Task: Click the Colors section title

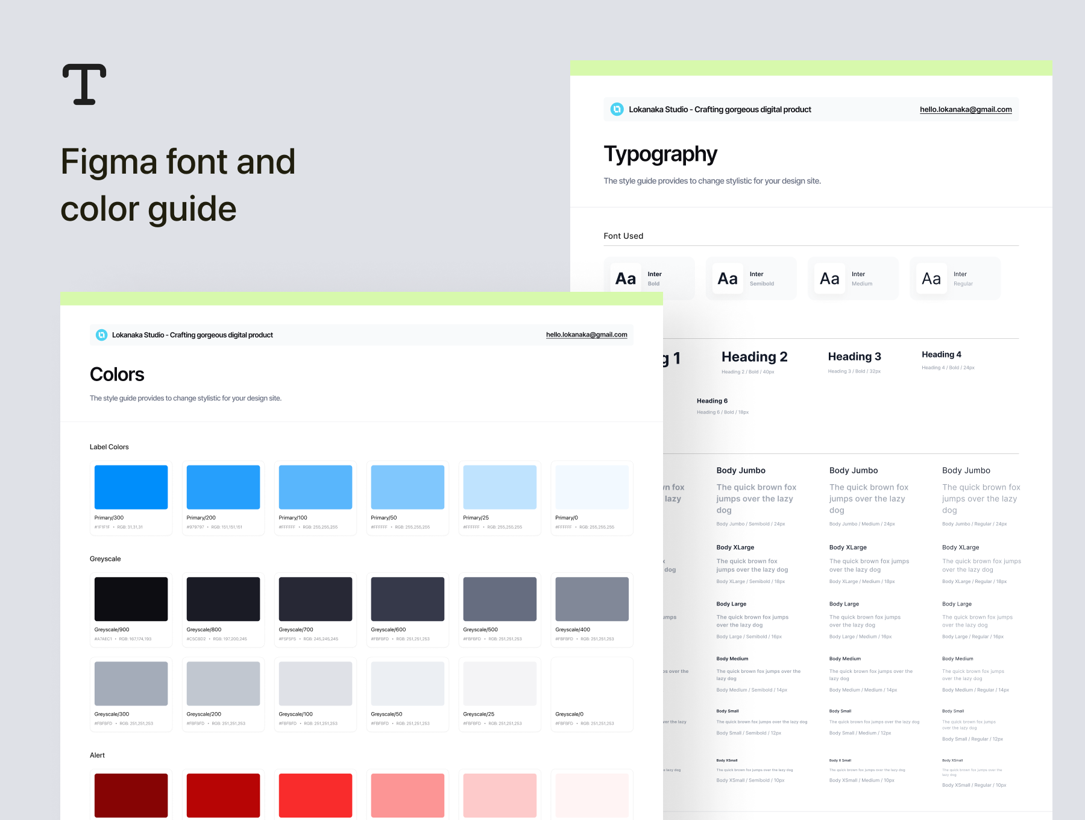Action: coord(116,374)
